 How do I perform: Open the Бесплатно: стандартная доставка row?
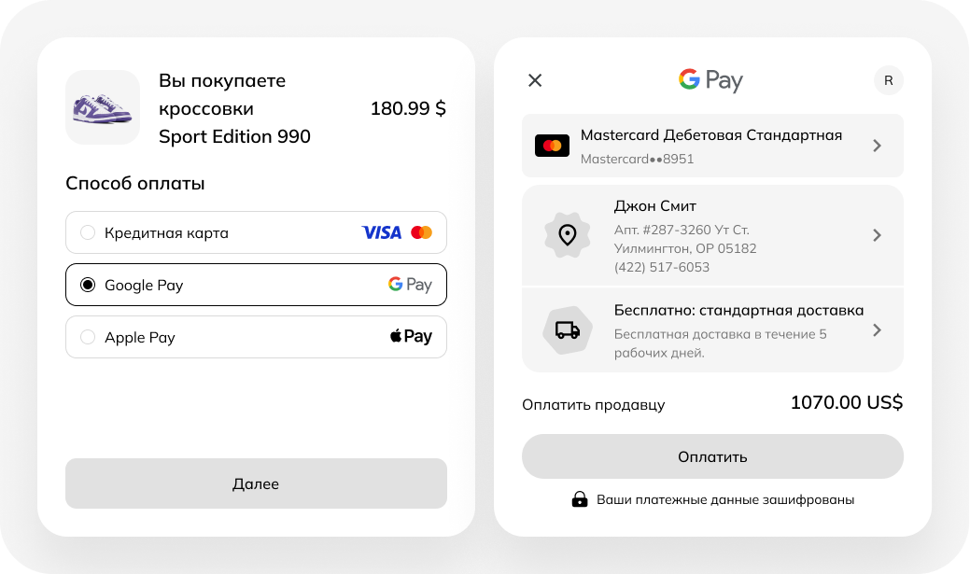[x=712, y=330]
